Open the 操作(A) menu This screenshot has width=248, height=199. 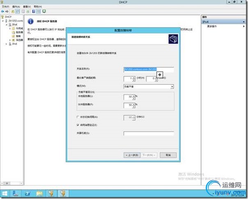point(16,7)
